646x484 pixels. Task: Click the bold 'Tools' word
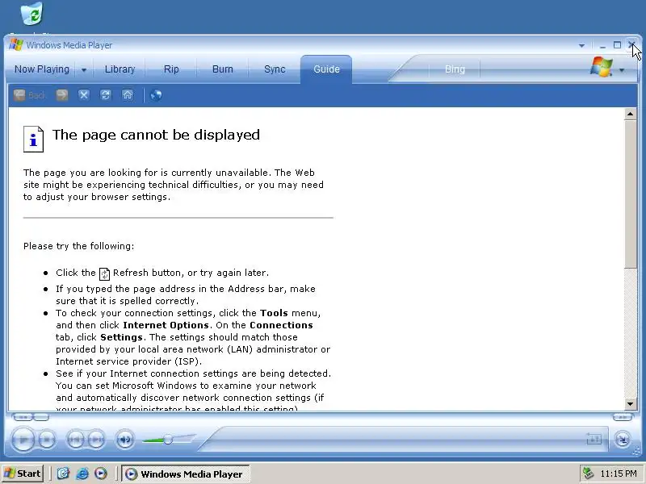click(x=274, y=313)
